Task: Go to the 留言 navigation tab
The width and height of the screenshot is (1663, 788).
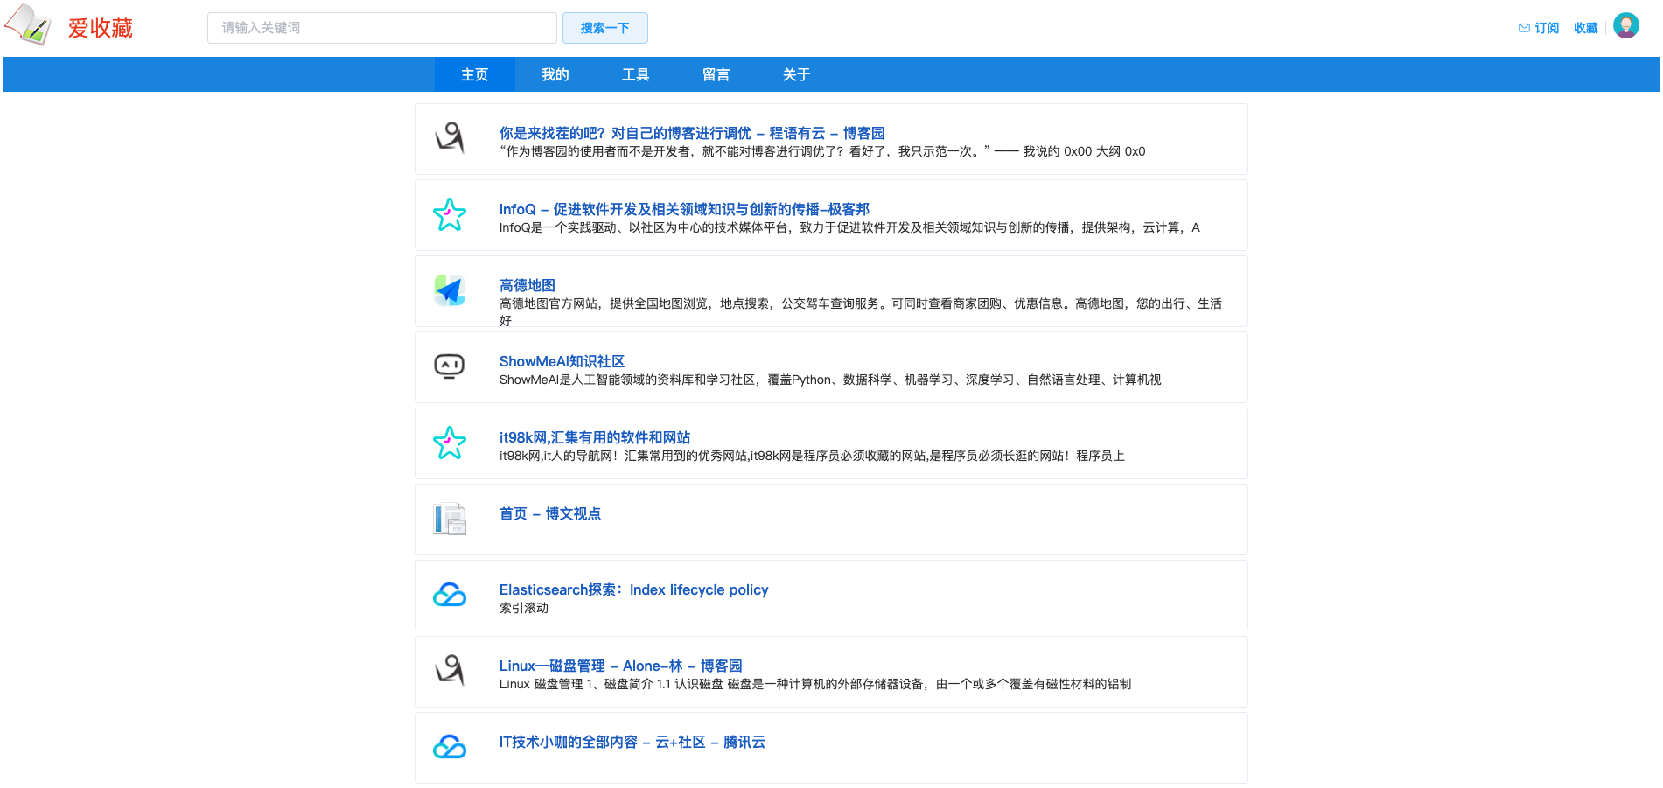Action: tap(716, 75)
